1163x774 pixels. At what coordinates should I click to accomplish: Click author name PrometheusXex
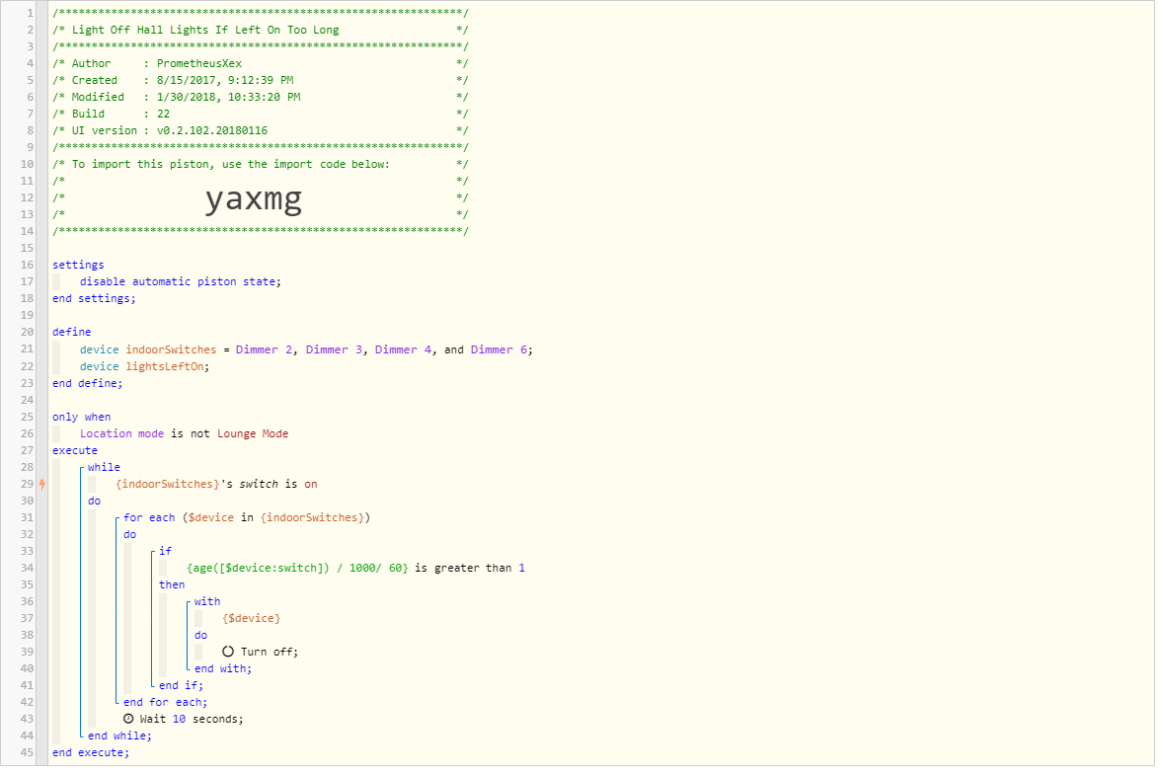(x=199, y=64)
